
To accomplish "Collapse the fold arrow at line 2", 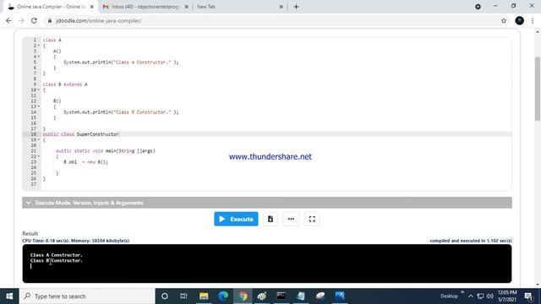I will 39,46.
